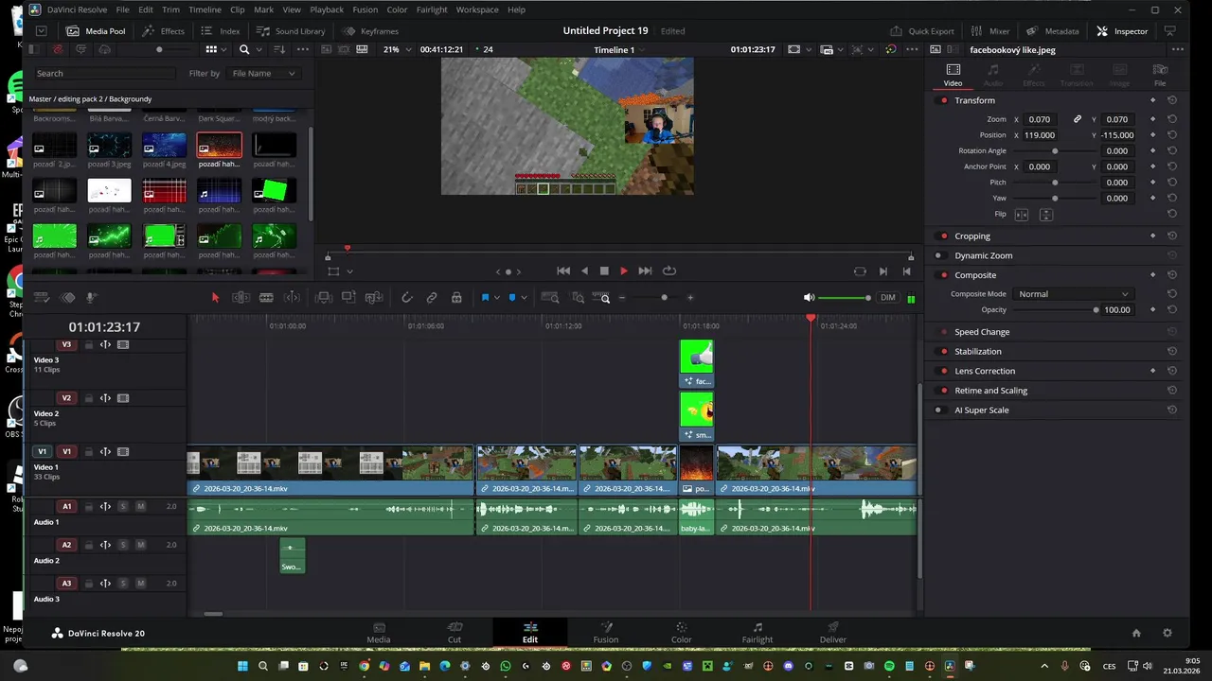Activate the Trim Edit Mode tool
1212x681 pixels.
(x=241, y=298)
